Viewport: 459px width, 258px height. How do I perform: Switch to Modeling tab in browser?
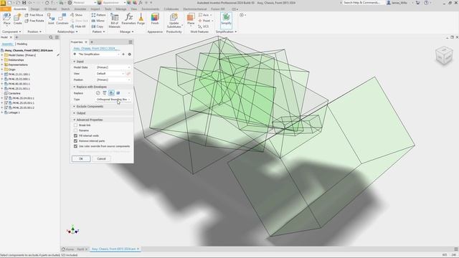22,44
